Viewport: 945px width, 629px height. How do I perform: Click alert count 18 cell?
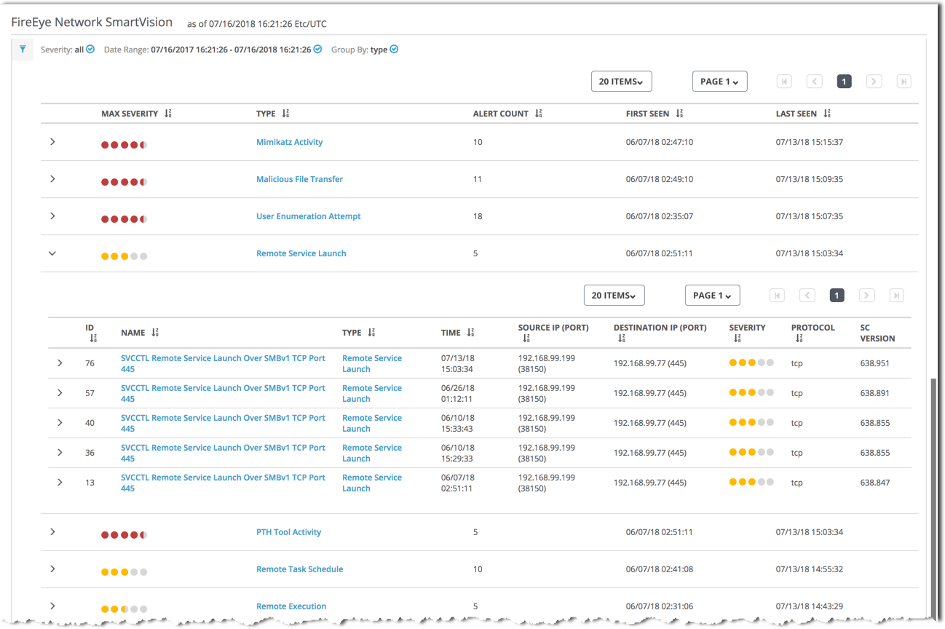(x=478, y=216)
